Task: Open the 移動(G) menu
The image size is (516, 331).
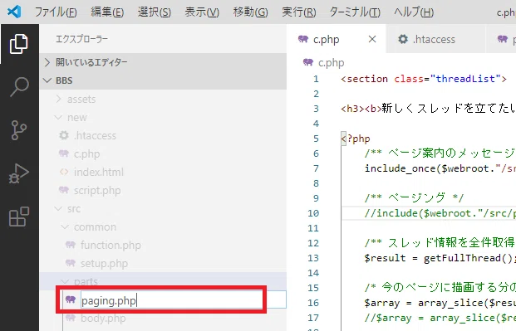Action: [250, 12]
